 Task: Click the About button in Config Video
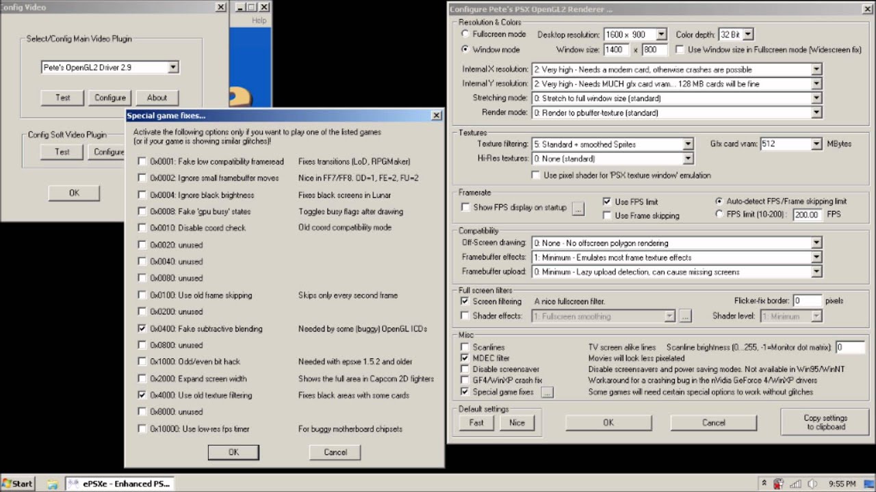[157, 98]
